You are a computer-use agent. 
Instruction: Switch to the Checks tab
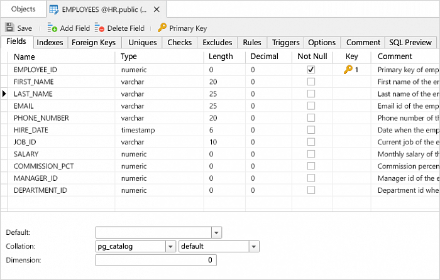pos(180,43)
